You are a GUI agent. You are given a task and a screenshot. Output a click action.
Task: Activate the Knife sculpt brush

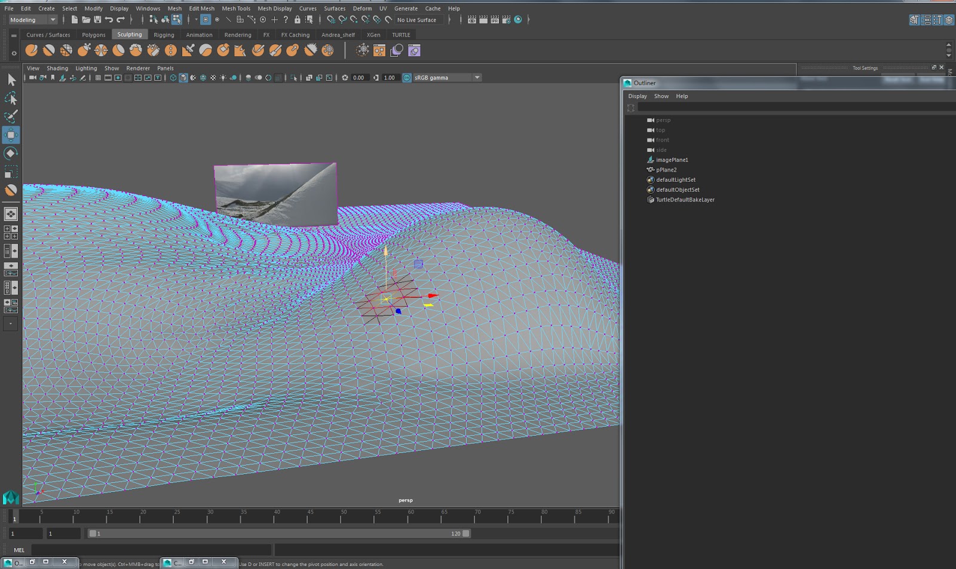click(258, 50)
